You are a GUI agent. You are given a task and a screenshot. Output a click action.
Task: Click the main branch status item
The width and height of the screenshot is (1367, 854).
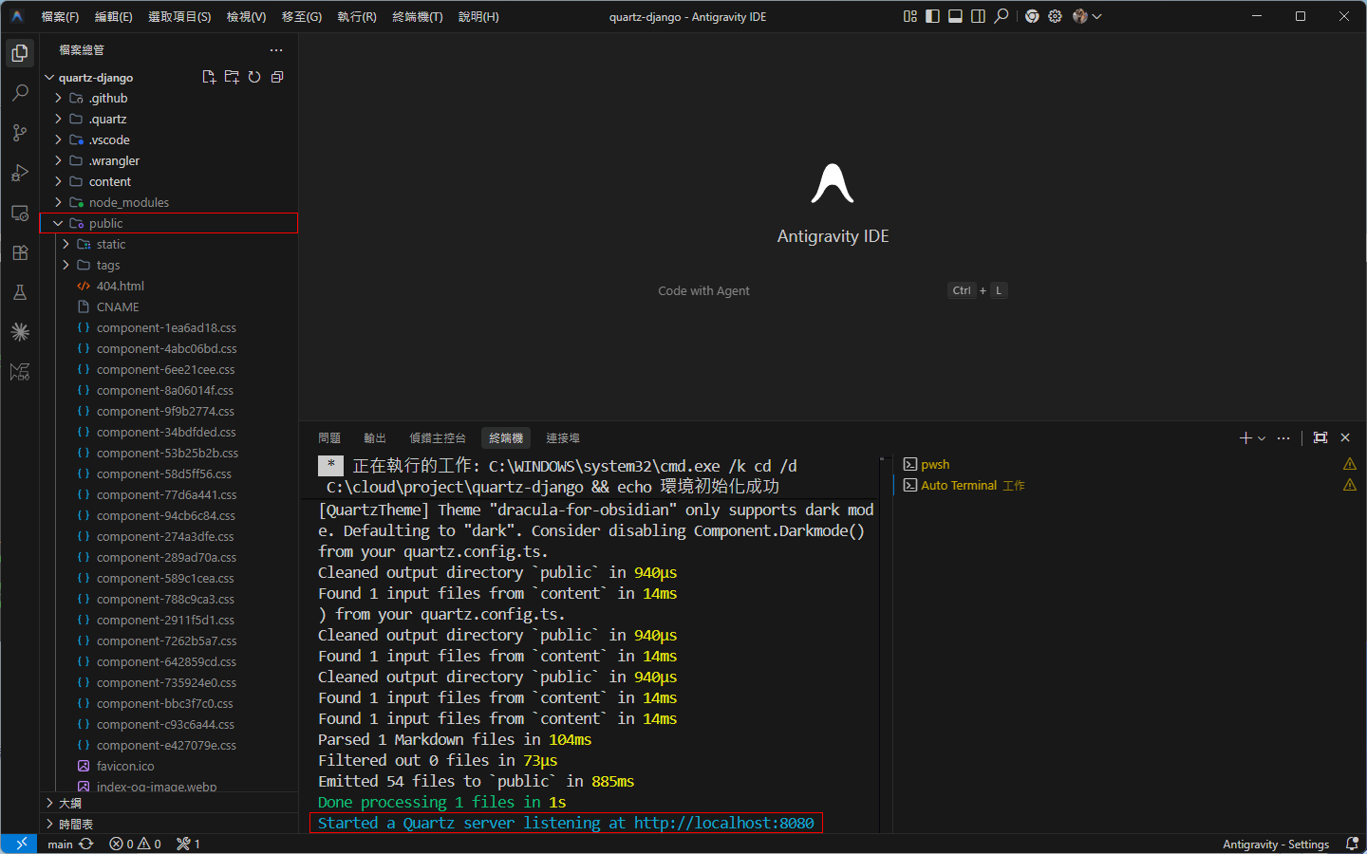(x=60, y=844)
